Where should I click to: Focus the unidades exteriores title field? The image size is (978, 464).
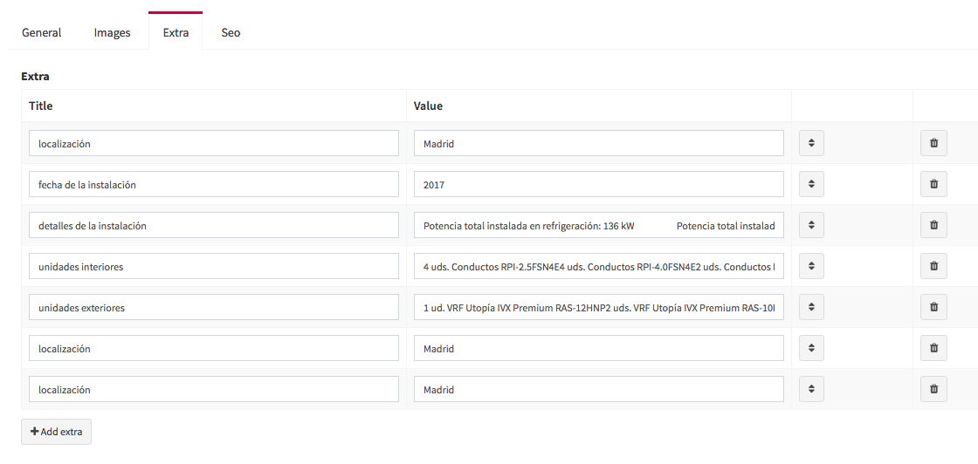213,307
